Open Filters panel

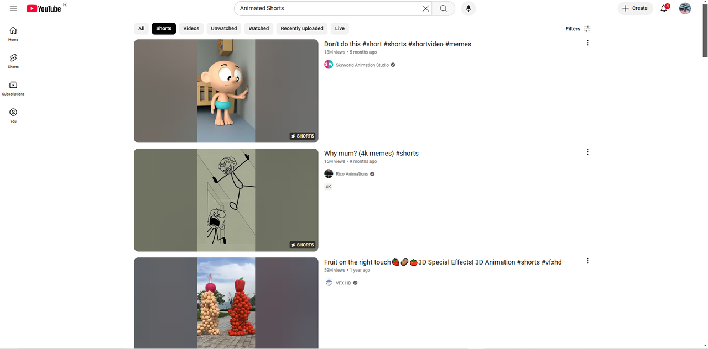578,29
